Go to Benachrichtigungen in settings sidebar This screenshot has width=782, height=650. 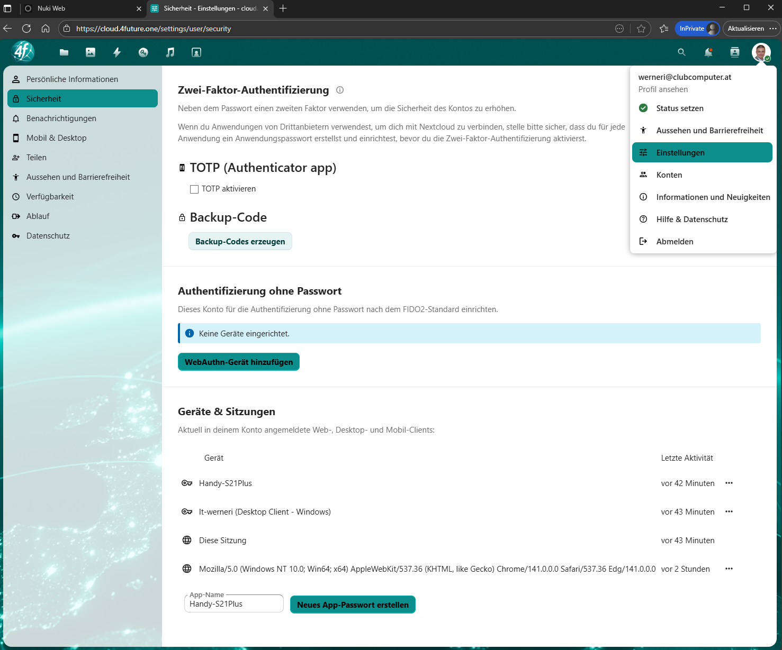(61, 118)
